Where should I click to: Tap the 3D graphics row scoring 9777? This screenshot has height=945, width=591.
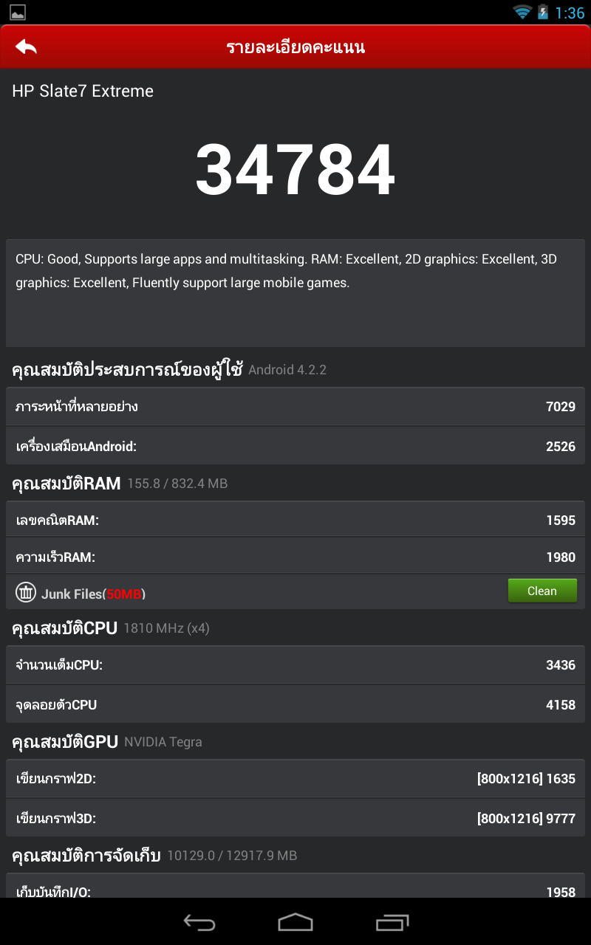[x=295, y=819]
